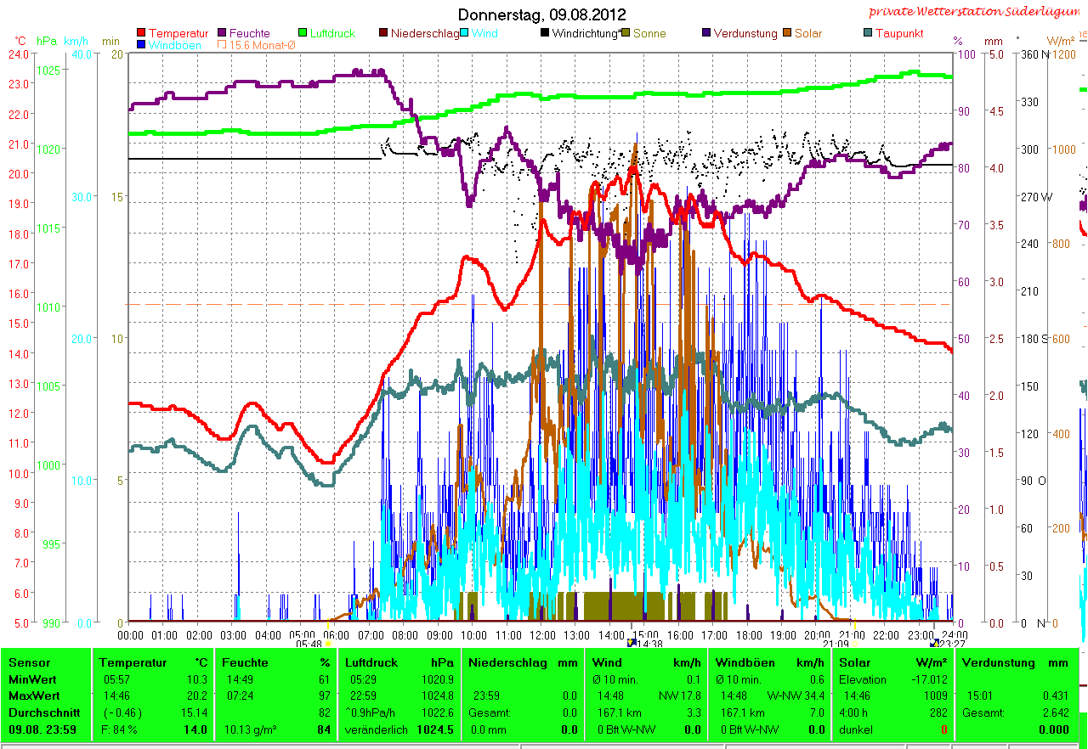Click the green Luftdruck legend square
The width and height of the screenshot is (1088, 749).
303,33
